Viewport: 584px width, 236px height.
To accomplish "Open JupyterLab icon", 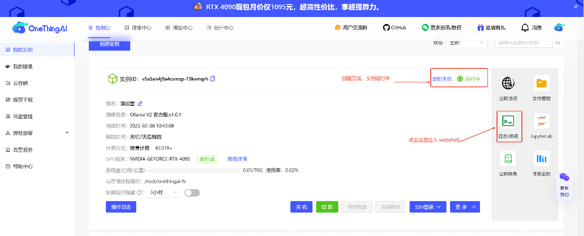I will tap(541, 121).
